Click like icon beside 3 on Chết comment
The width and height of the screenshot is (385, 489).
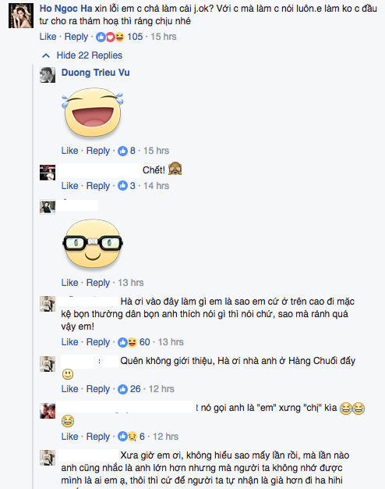(x=122, y=186)
